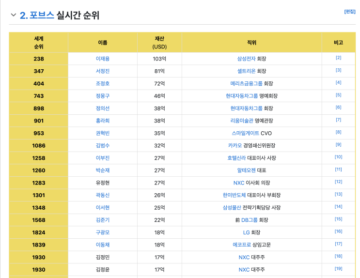Follow the 리움미술관 link
360x278 pixels.
point(242,121)
